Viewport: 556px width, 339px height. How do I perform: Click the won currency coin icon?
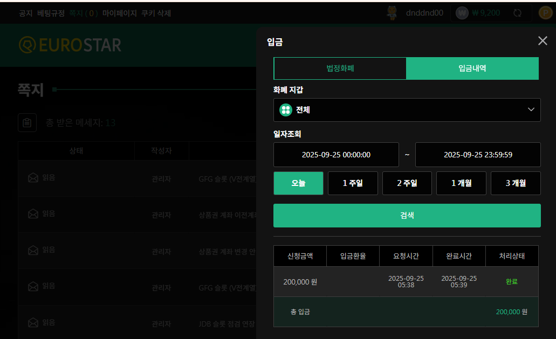click(462, 13)
